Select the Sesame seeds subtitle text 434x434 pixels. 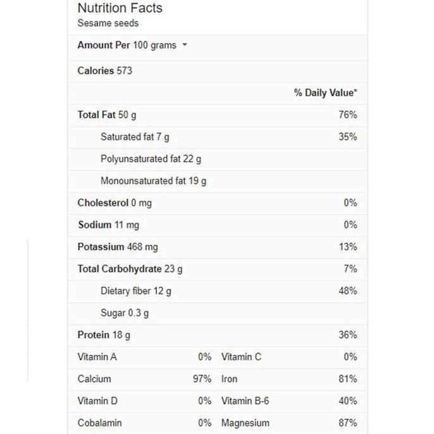click(x=108, y=23)
